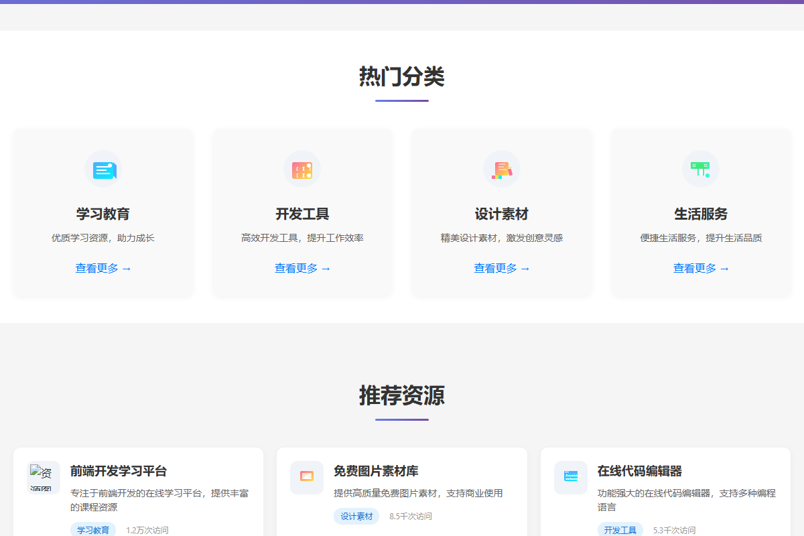Click the broken image on 前端开发学习平台 card
This screenshot has width=804, height=536.
click(43, 478)
